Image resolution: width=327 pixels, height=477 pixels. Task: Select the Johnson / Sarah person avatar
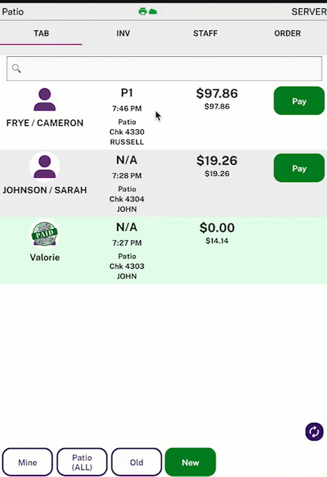tap(45, 167)
